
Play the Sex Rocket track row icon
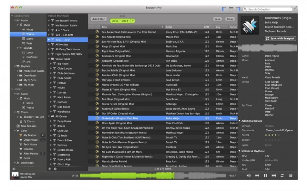point(97,32)
